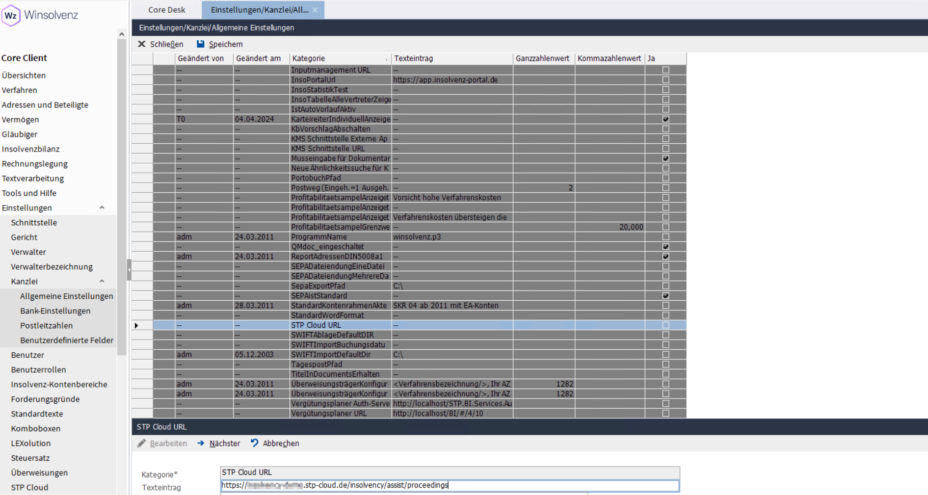Click the Texteintrag input field
Viewport: 928px width, 495px height.
(450, 486)
